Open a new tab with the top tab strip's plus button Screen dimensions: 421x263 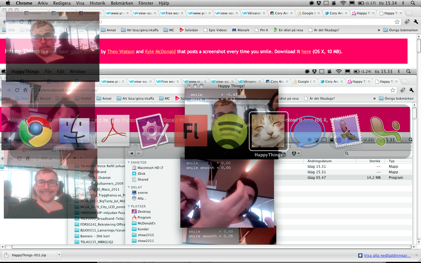pos(409,13)
